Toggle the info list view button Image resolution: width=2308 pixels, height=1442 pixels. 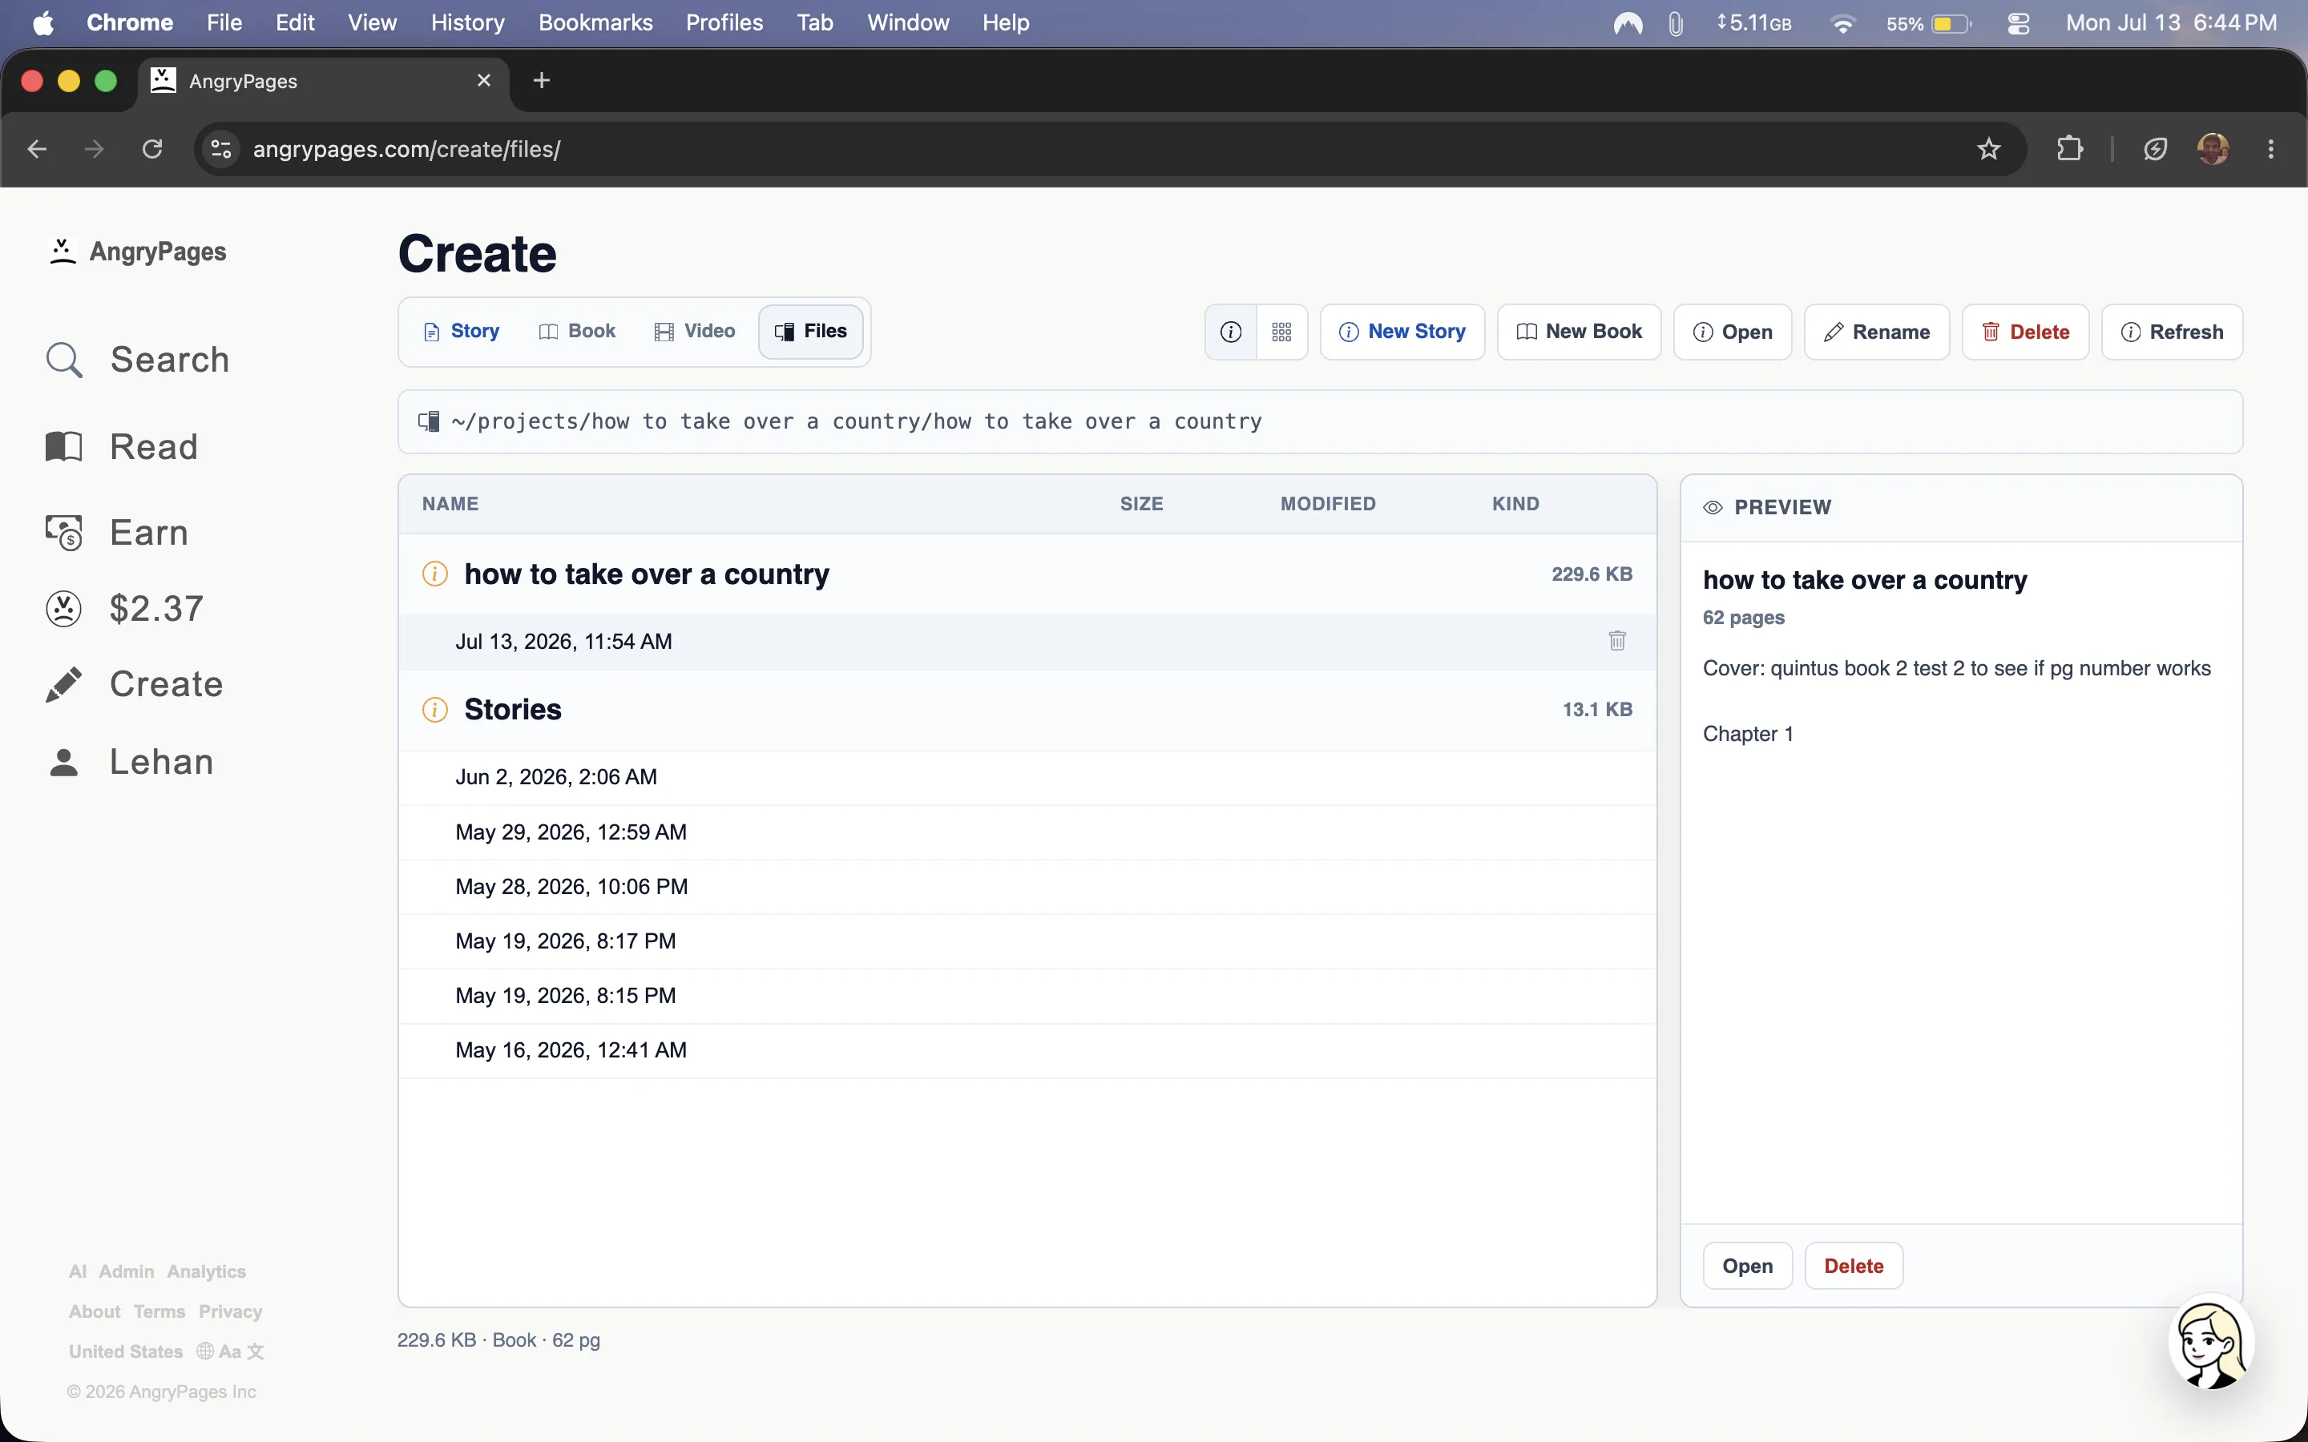pos(1231,332)
